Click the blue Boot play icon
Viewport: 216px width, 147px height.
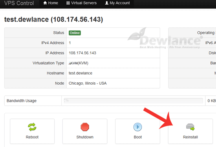coord(137,127)
